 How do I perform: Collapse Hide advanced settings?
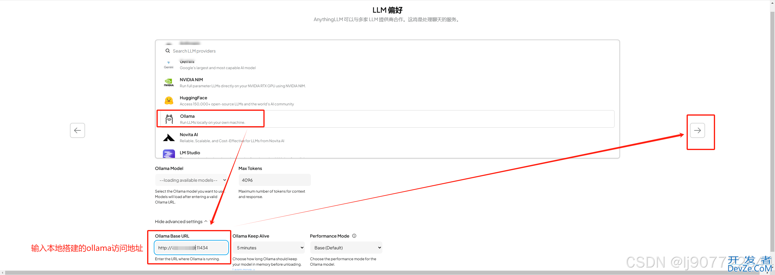181,221
